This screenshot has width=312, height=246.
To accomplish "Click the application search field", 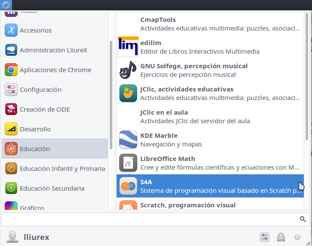I will (150, 219).
